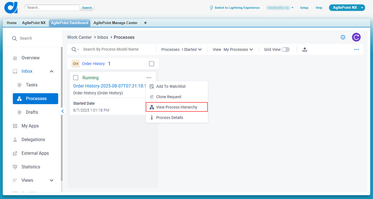Select View Process Hierarchy menu item
373x199 pixels.
coord(177,107)
